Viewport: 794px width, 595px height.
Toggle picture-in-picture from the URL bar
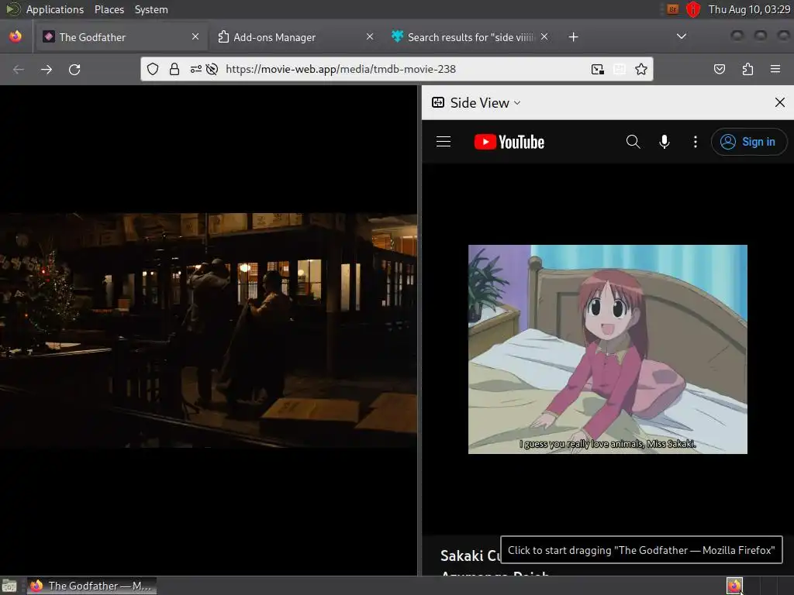tap(598, 69)
